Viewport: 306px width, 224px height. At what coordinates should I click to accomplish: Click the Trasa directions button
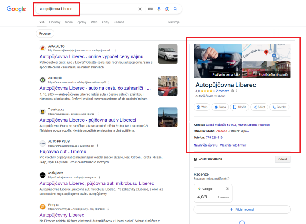[x=220, y=107]
